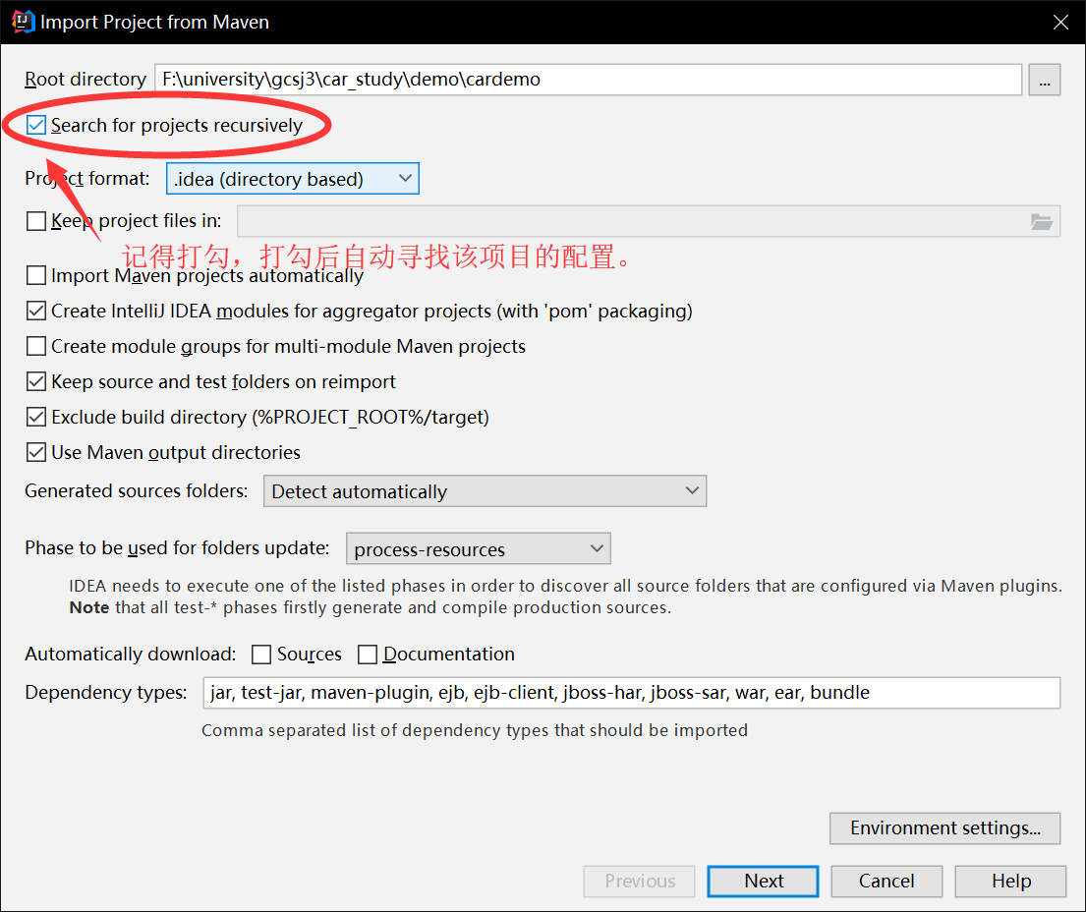Click the folder icon for project files location
1086x912 pixels.
point(1042,221)
